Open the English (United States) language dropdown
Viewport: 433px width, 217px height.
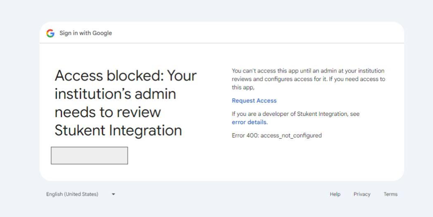pyautogui.click(x=81, y=194)
